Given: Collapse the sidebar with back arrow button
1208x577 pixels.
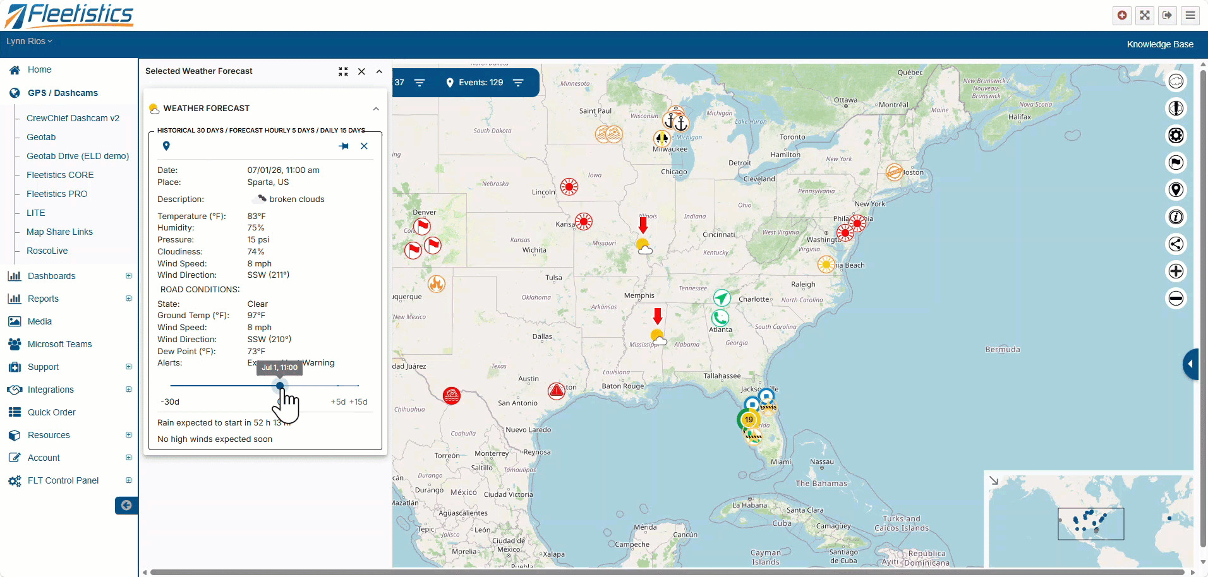Looking at the screenshot, I should point(126,505).
